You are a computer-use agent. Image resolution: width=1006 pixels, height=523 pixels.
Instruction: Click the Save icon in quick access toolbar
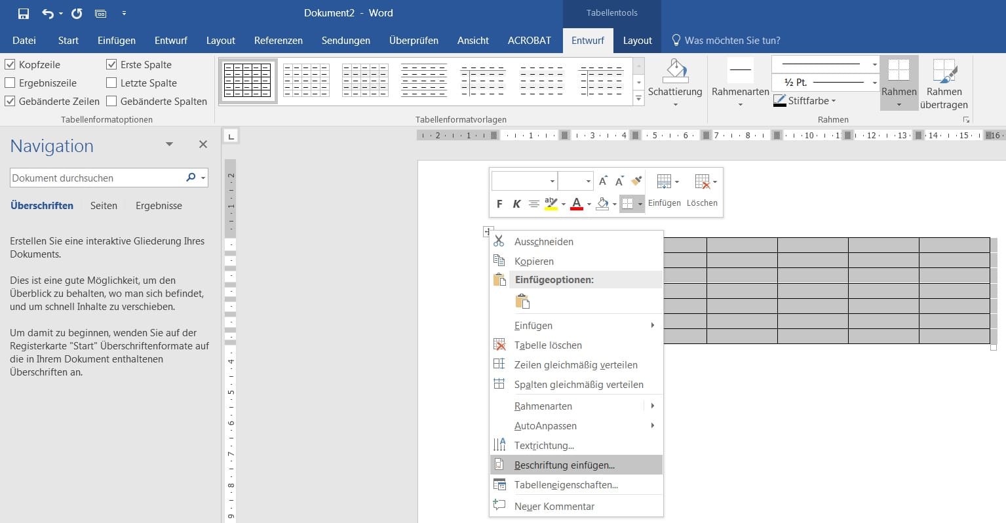(24, 13)
